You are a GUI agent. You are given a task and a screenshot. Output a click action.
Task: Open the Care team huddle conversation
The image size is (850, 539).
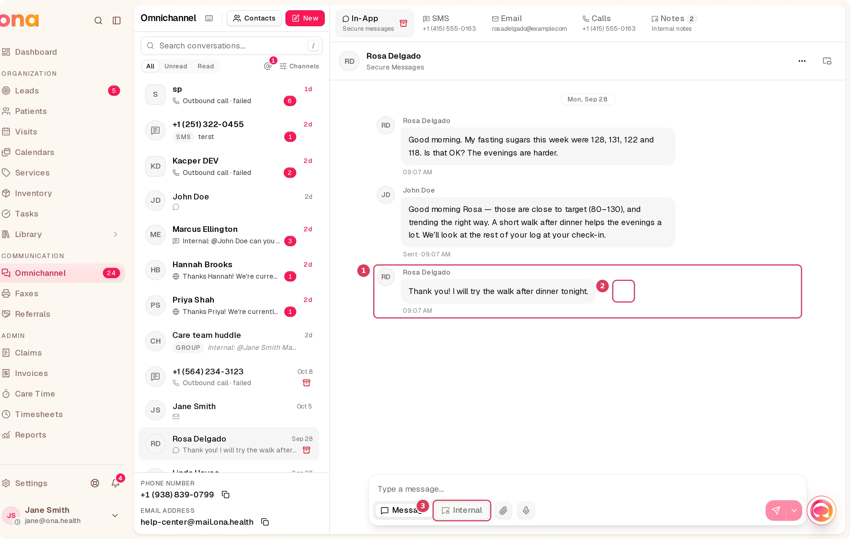(x=229, y=341)
